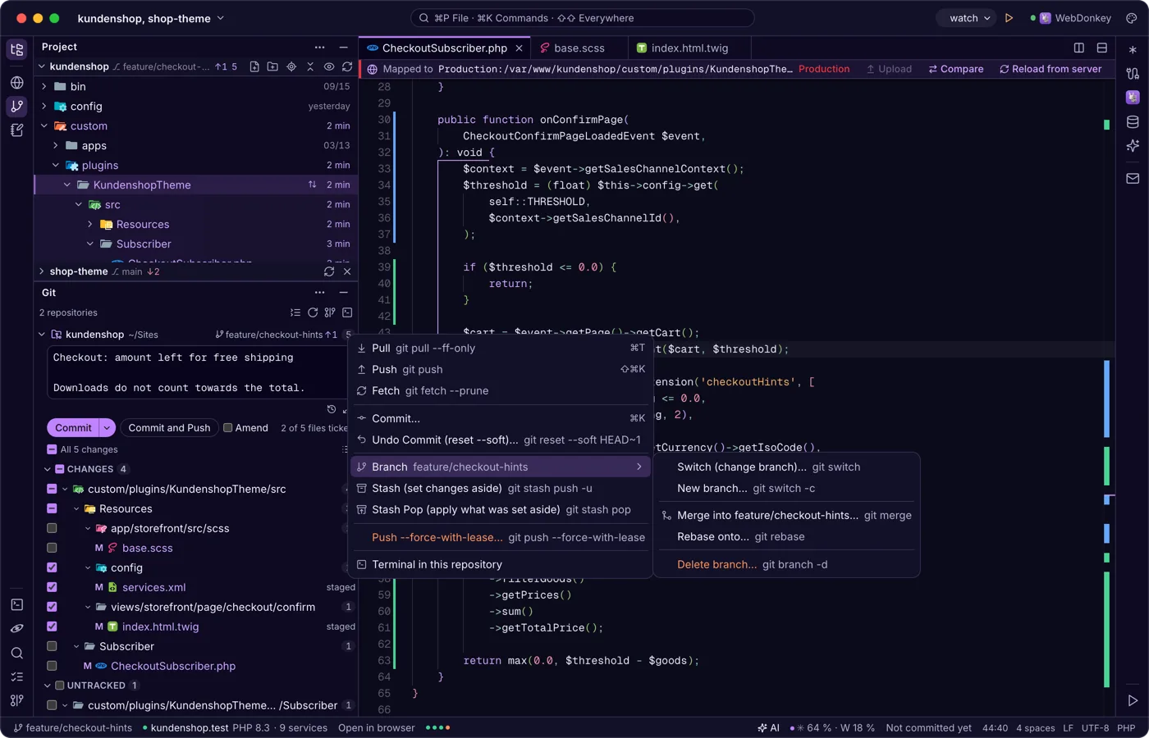Screen dimensions: 1149x738
Task: Toggle the eye visibility icon in the kundenshop header
Action: (329, 66)
